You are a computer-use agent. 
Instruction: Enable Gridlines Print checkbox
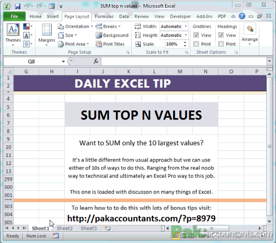coord(196,44)
